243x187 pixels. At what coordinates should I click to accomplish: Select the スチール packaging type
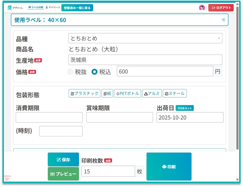175,93
